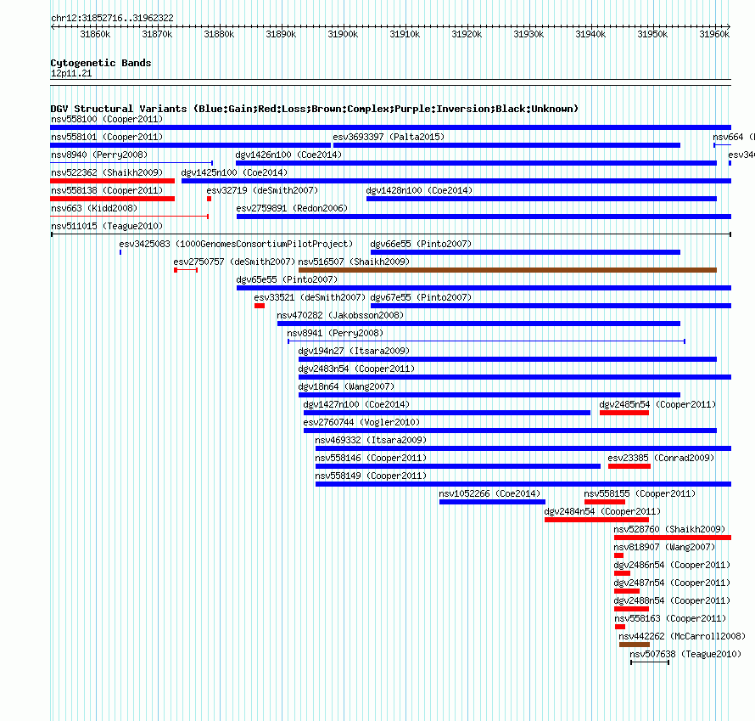Open the nsv558163 (Cooper2011) label
The image size is (755, 721).
click(671, 618)
